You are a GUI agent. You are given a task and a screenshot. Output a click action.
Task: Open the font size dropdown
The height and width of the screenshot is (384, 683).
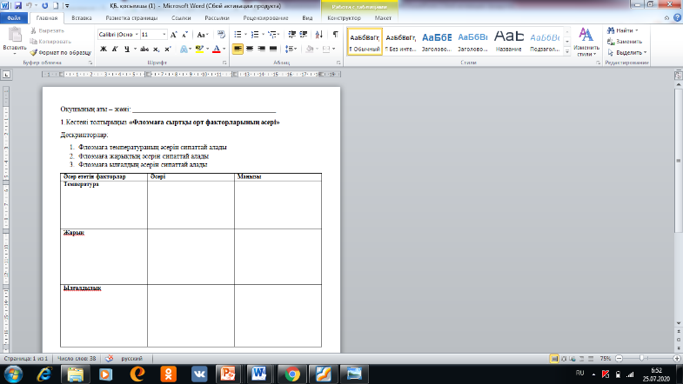click(x=164, y=35)
